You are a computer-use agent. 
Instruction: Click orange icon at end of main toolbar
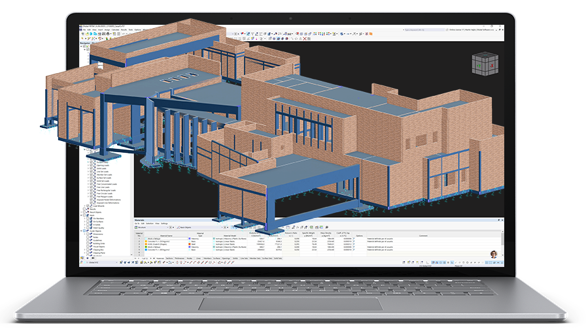371,33
